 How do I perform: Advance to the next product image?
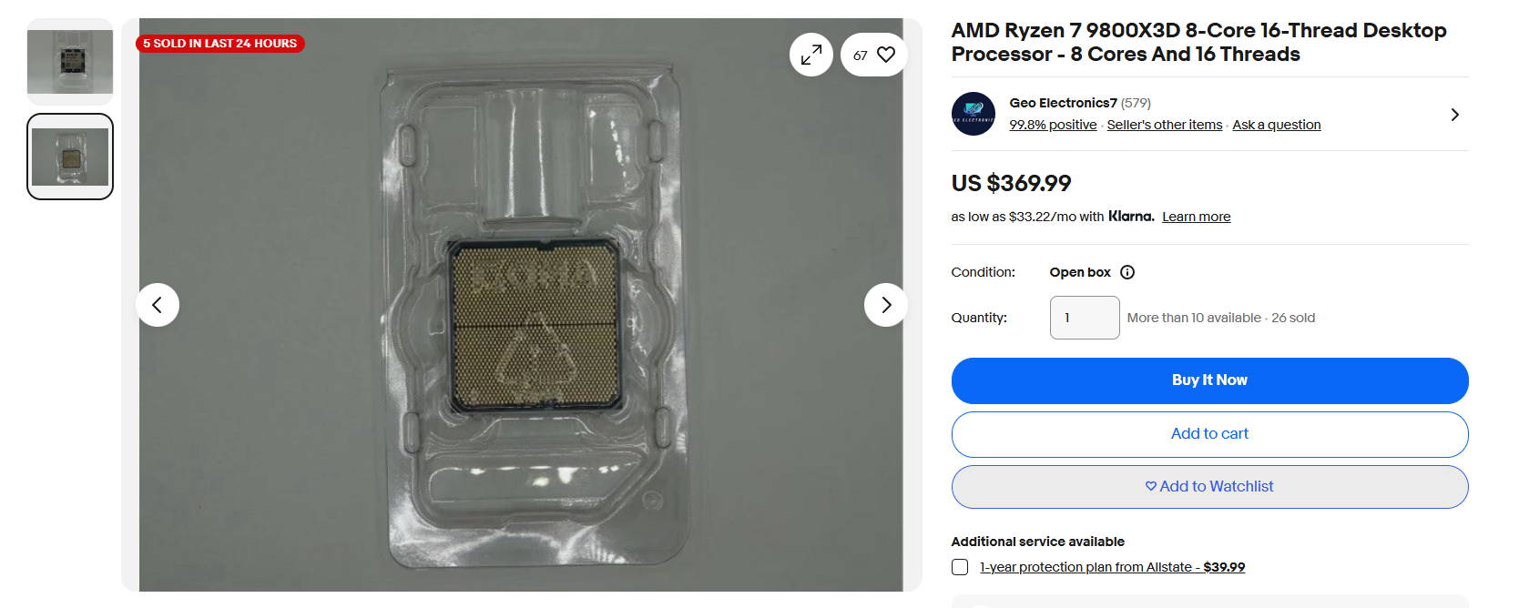click(885, 305)
